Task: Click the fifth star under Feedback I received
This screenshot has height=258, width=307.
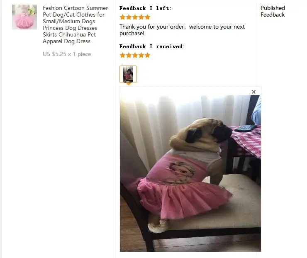Action: coord(147,55)
